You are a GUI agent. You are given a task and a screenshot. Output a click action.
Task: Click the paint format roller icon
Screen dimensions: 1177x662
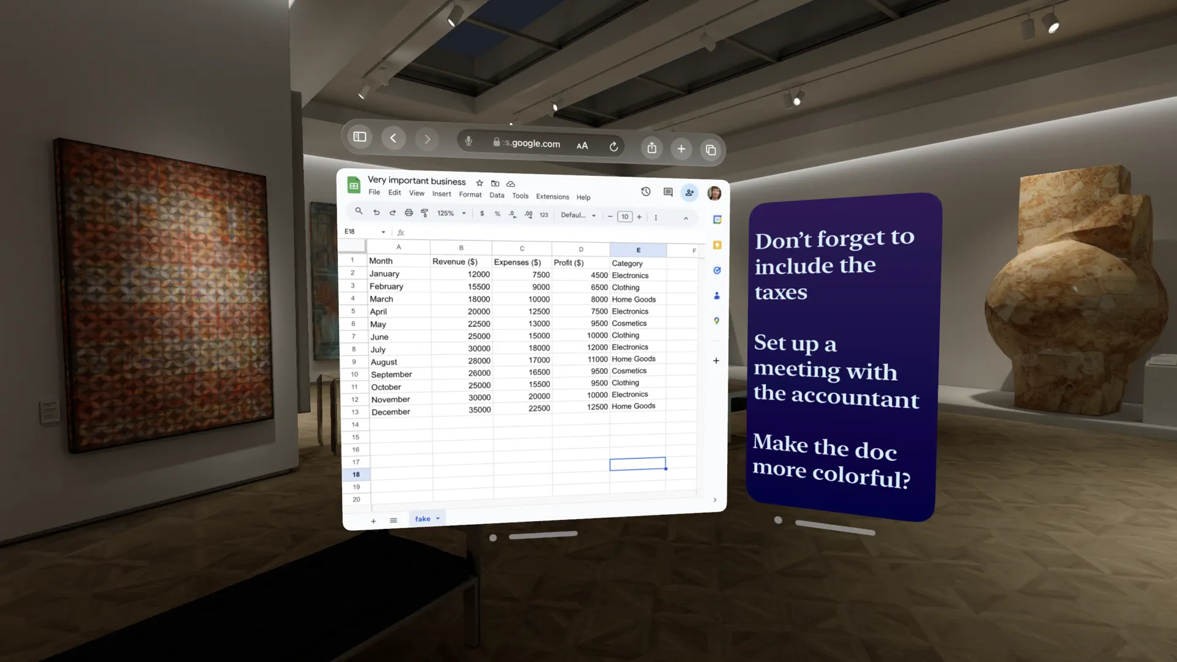[x=424, y=213]
